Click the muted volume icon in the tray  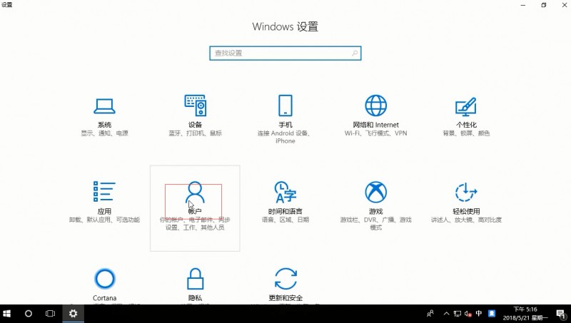click(x=468, y=314)
